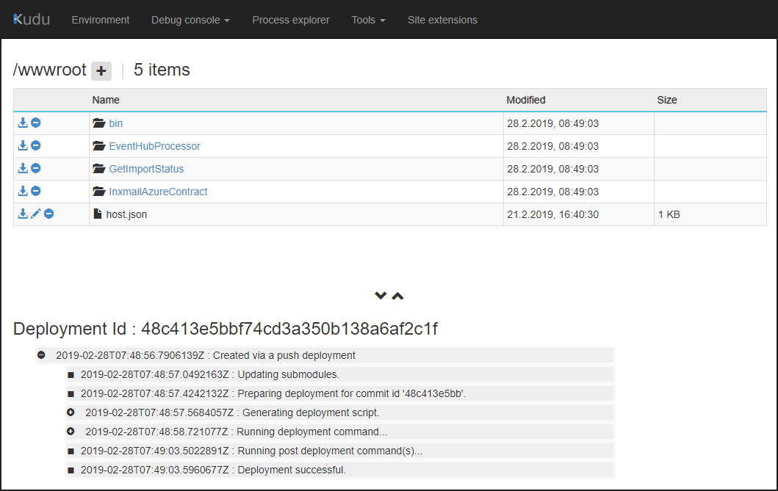The width and height of the screenshot is (778, 491).
Task: Open the bin folder link
Action: click(115, 123)
